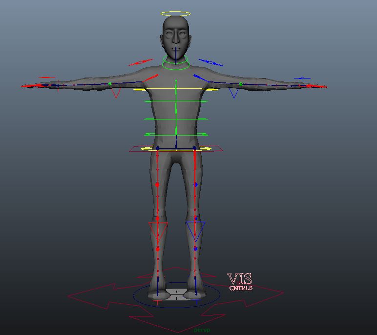Pick the red V-shaped elbow pole vector
This screenshot has width=377, height=335.
point(116,94)
